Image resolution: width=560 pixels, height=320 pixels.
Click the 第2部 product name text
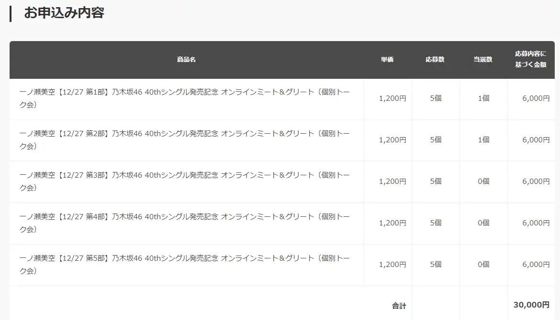click(184, 140)
